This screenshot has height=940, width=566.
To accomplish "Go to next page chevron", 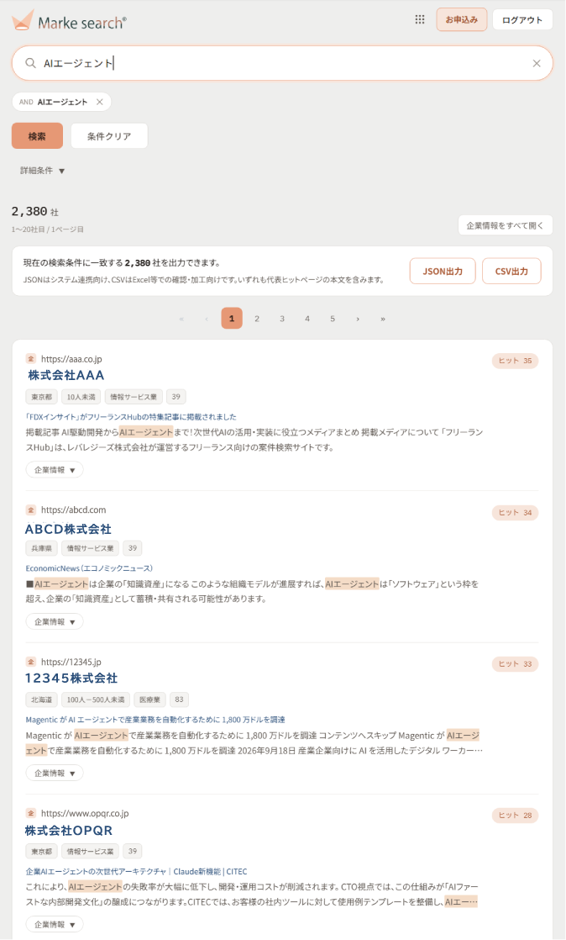I will tap(358, 319).
